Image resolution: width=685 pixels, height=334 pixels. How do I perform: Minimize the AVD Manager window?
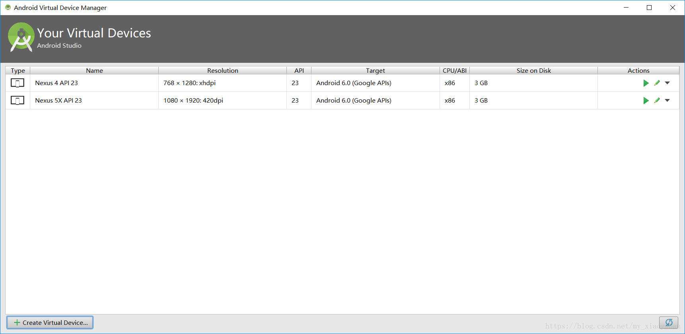(626, 8)
